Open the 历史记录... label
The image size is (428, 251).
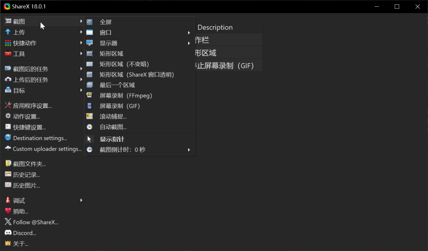pos(27,175)
